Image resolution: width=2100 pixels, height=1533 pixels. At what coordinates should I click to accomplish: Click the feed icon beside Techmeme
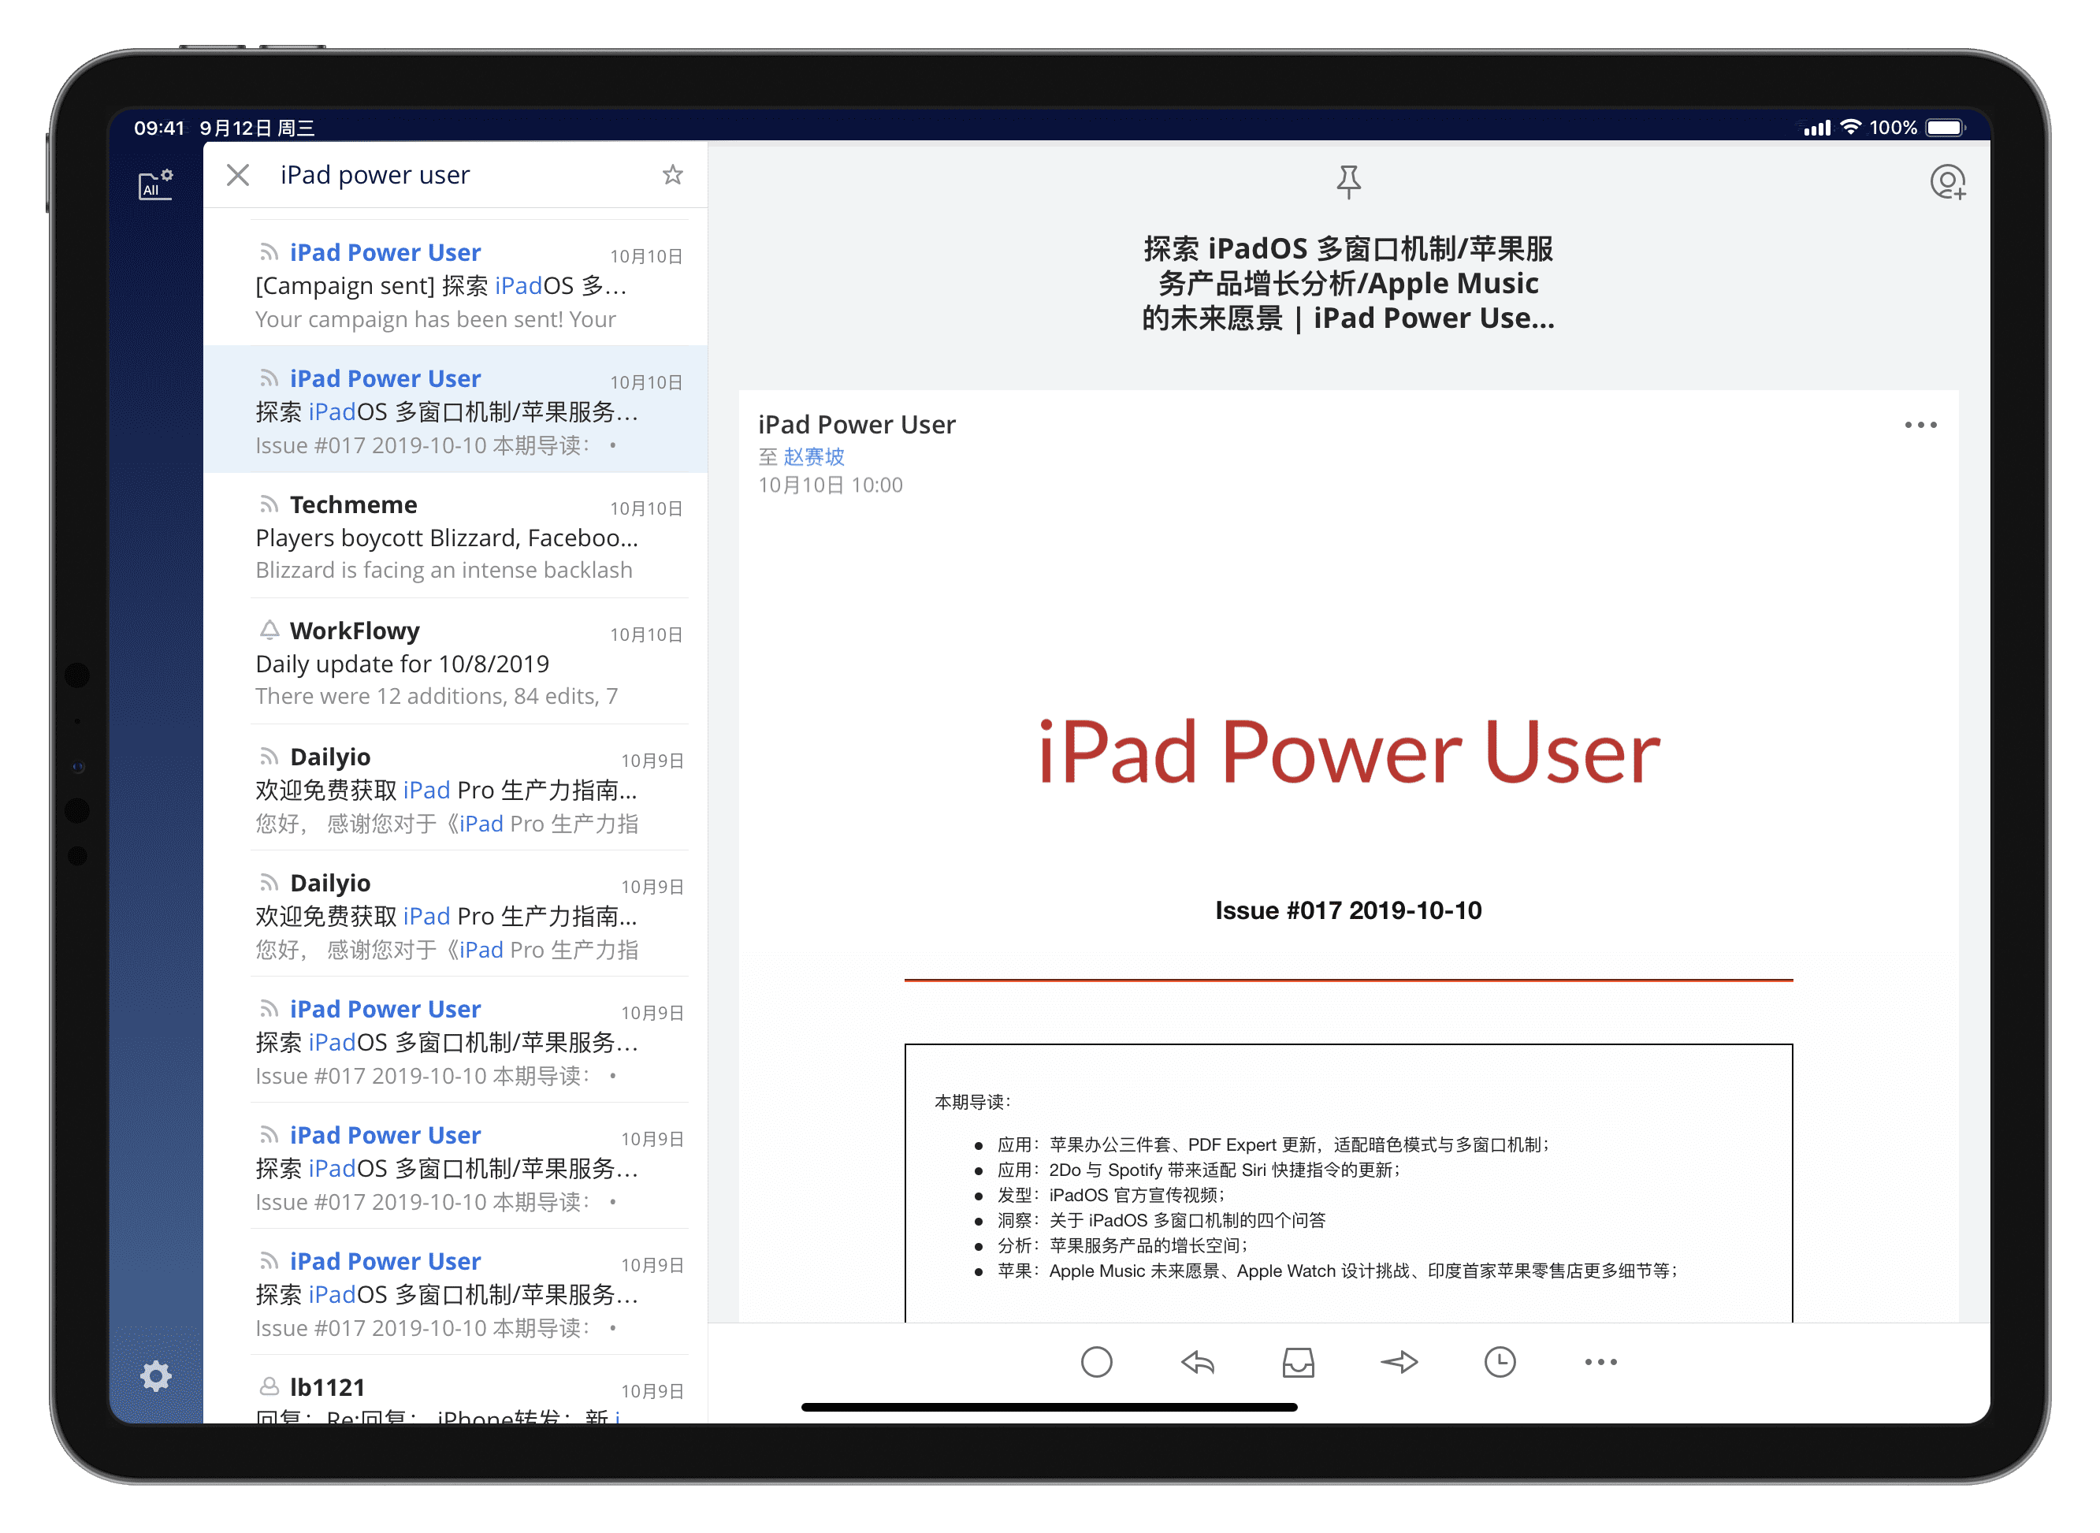click(x=268, y=504)
